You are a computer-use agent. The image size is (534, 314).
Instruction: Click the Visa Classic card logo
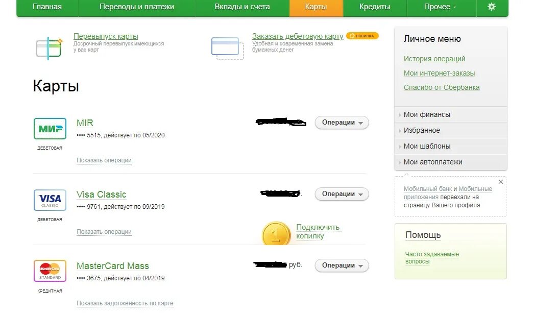pyautogui.click(x=50, y=200)
